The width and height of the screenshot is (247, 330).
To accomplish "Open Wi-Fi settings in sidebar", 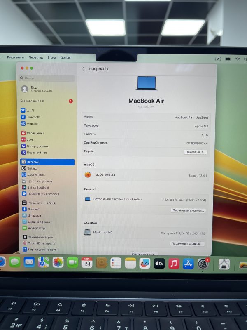I will pyautogui.click(x=27, y=111).
